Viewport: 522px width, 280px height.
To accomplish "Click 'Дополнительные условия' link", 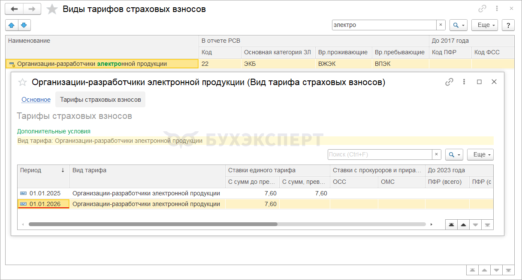I will 54,131.
